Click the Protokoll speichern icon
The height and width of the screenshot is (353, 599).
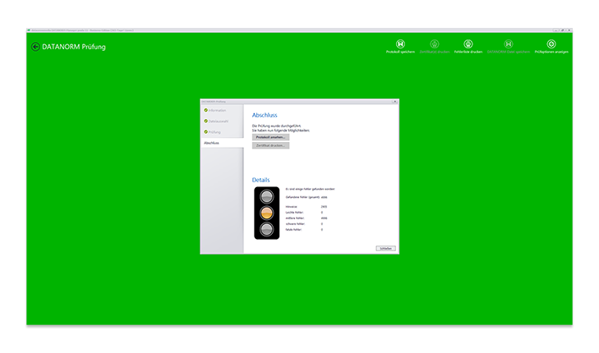tap(400, 44)
